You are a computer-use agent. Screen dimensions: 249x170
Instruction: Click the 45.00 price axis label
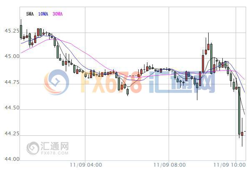pos(12,56)
